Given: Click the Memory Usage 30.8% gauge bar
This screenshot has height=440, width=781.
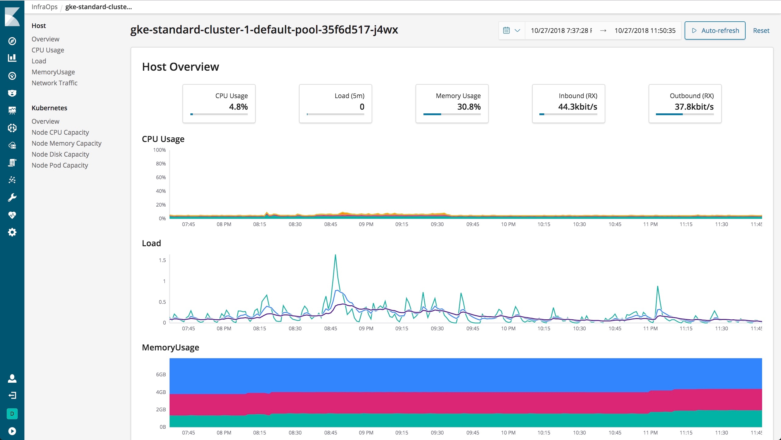Looking at the screenshot, I should [452, 114].
